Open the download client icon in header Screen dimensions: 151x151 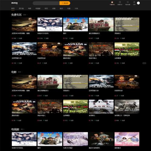coord(120,2)
